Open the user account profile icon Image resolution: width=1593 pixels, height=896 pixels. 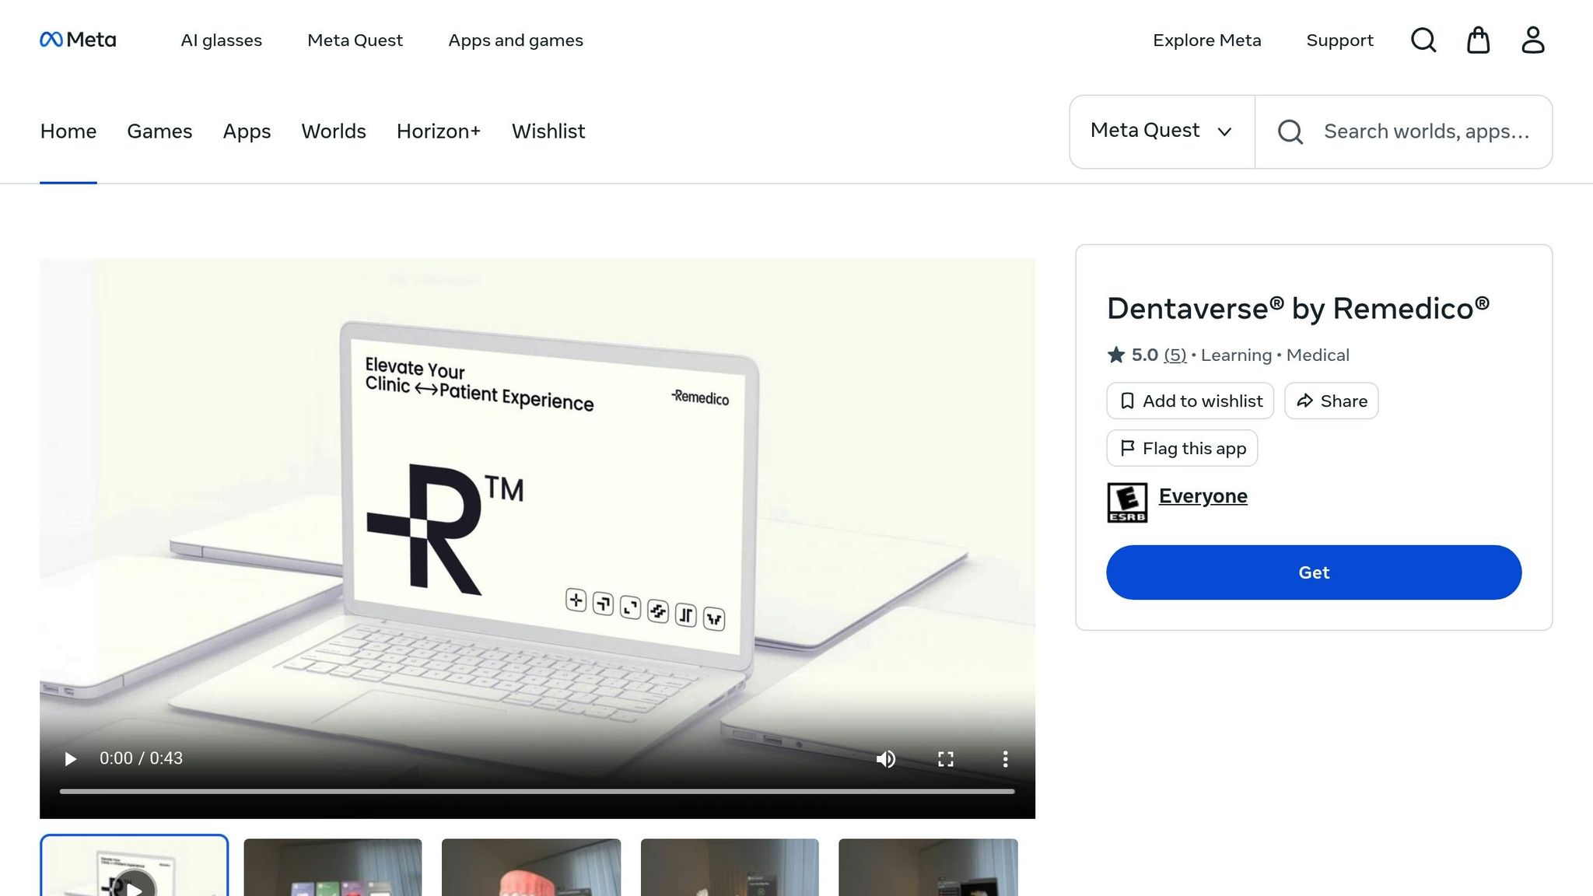pos(1532,40)
